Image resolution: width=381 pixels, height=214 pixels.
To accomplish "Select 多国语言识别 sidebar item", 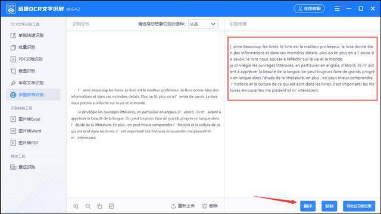I will click(33, 95).
